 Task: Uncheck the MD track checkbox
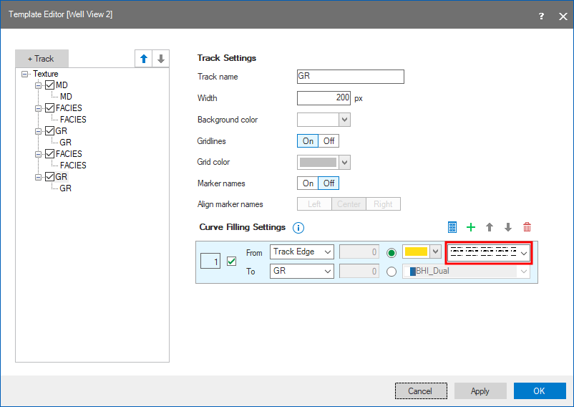[x=49, y=85]
